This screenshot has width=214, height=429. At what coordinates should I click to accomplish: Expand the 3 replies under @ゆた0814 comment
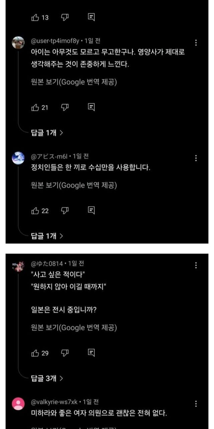[x=47, y=378]
